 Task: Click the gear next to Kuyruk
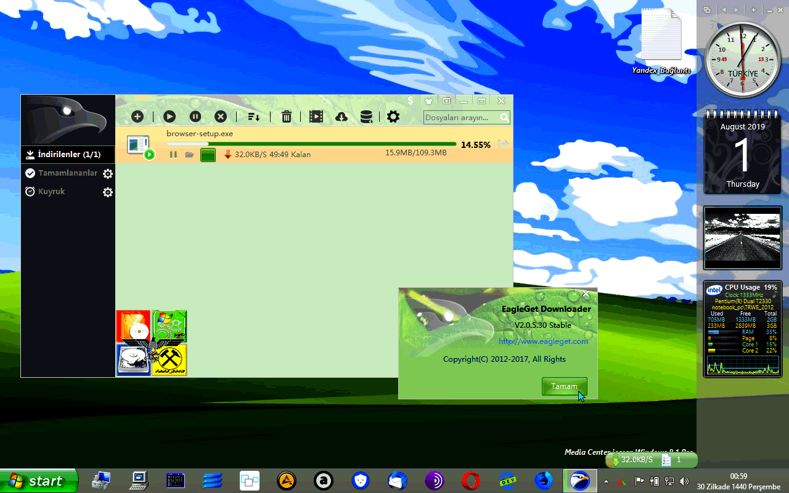[x=108, y=192]
